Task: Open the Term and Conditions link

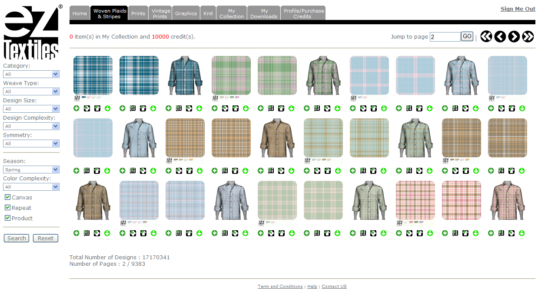Action: click(280, 287)
